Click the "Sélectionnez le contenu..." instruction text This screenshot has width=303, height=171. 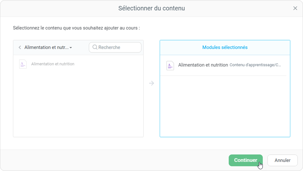pos(76,28)
